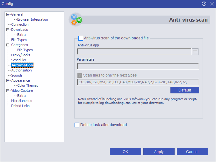Open top-level File Types settings
Screen dimensions: 216x162
click(19, 40)
